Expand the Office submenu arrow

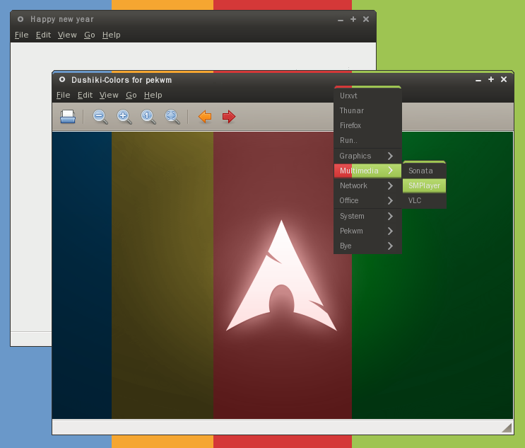[390, 200]
